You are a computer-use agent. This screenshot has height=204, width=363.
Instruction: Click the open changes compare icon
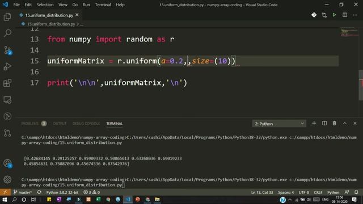324,15
